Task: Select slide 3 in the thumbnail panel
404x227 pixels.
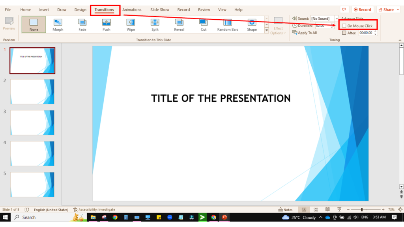Action: [32, 123]
